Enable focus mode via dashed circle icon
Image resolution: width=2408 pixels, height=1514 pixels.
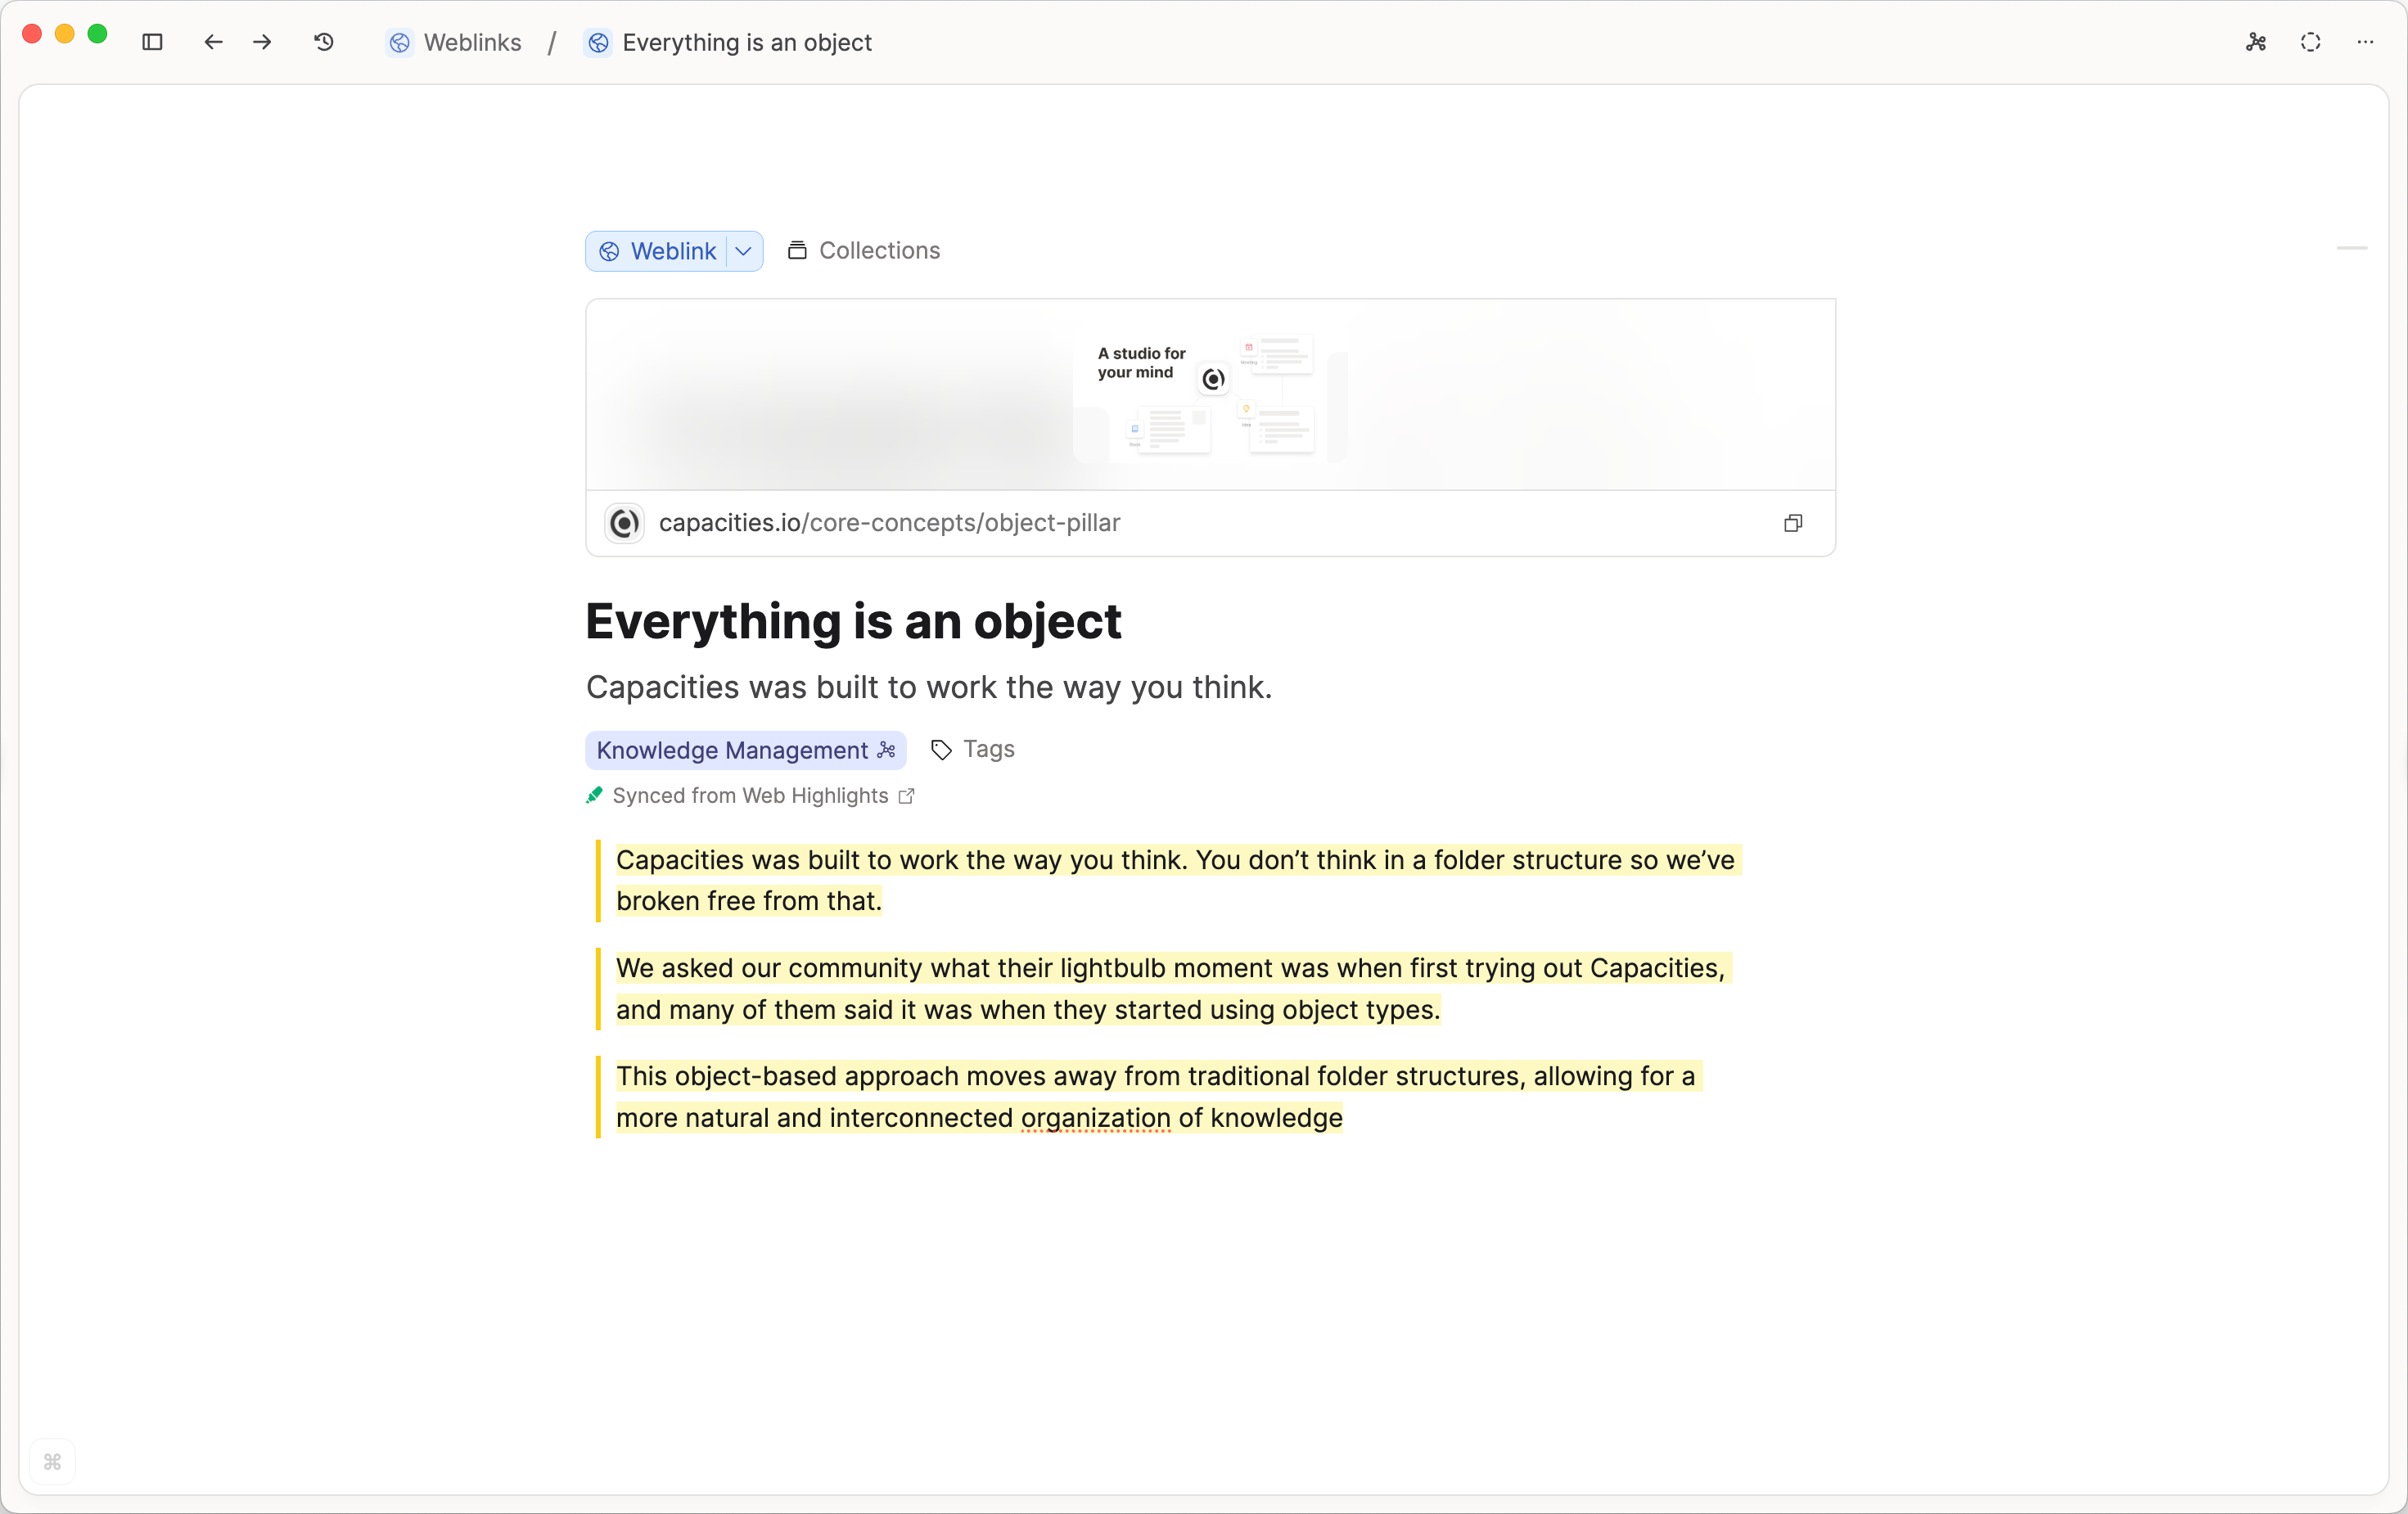(2310, 42)
